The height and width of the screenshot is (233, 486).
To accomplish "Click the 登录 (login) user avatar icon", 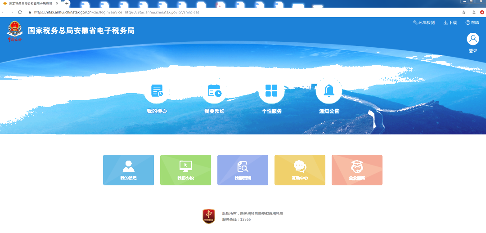I will [473, 39].
